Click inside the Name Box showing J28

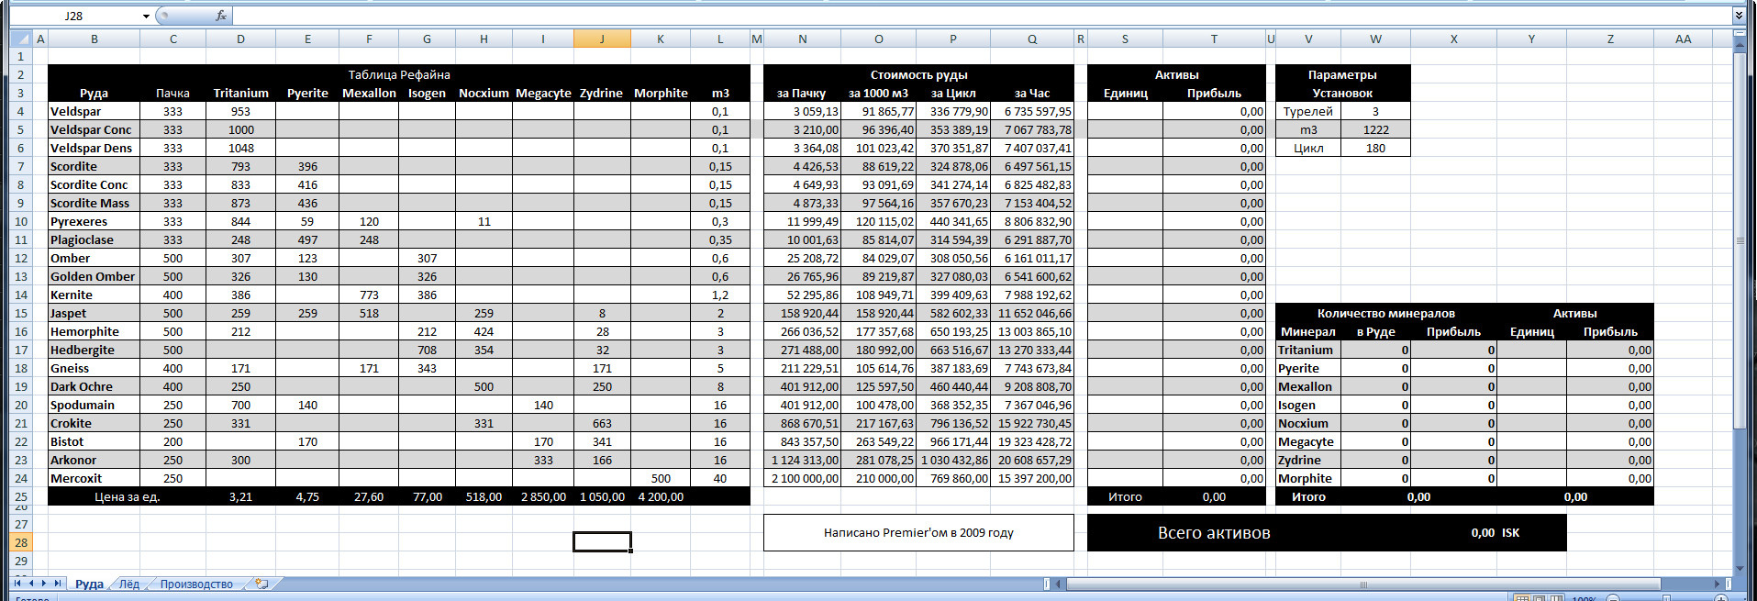[x=73, y=16]
